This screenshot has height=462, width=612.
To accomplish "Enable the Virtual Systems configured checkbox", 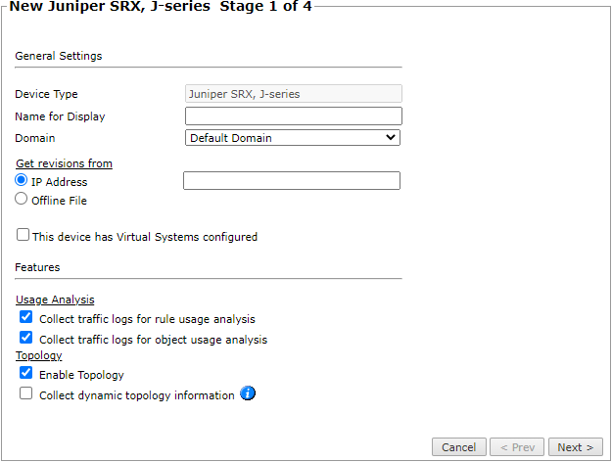I will click(x=23, y=236).
